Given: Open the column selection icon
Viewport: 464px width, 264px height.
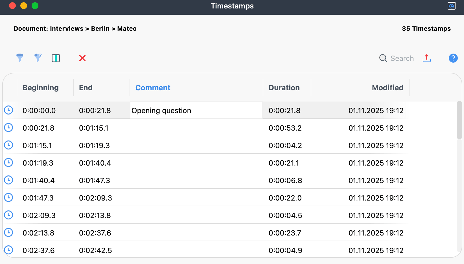Looking at the screenshot, I should click(56, 58).
